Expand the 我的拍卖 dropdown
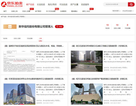 click(116, 11)
